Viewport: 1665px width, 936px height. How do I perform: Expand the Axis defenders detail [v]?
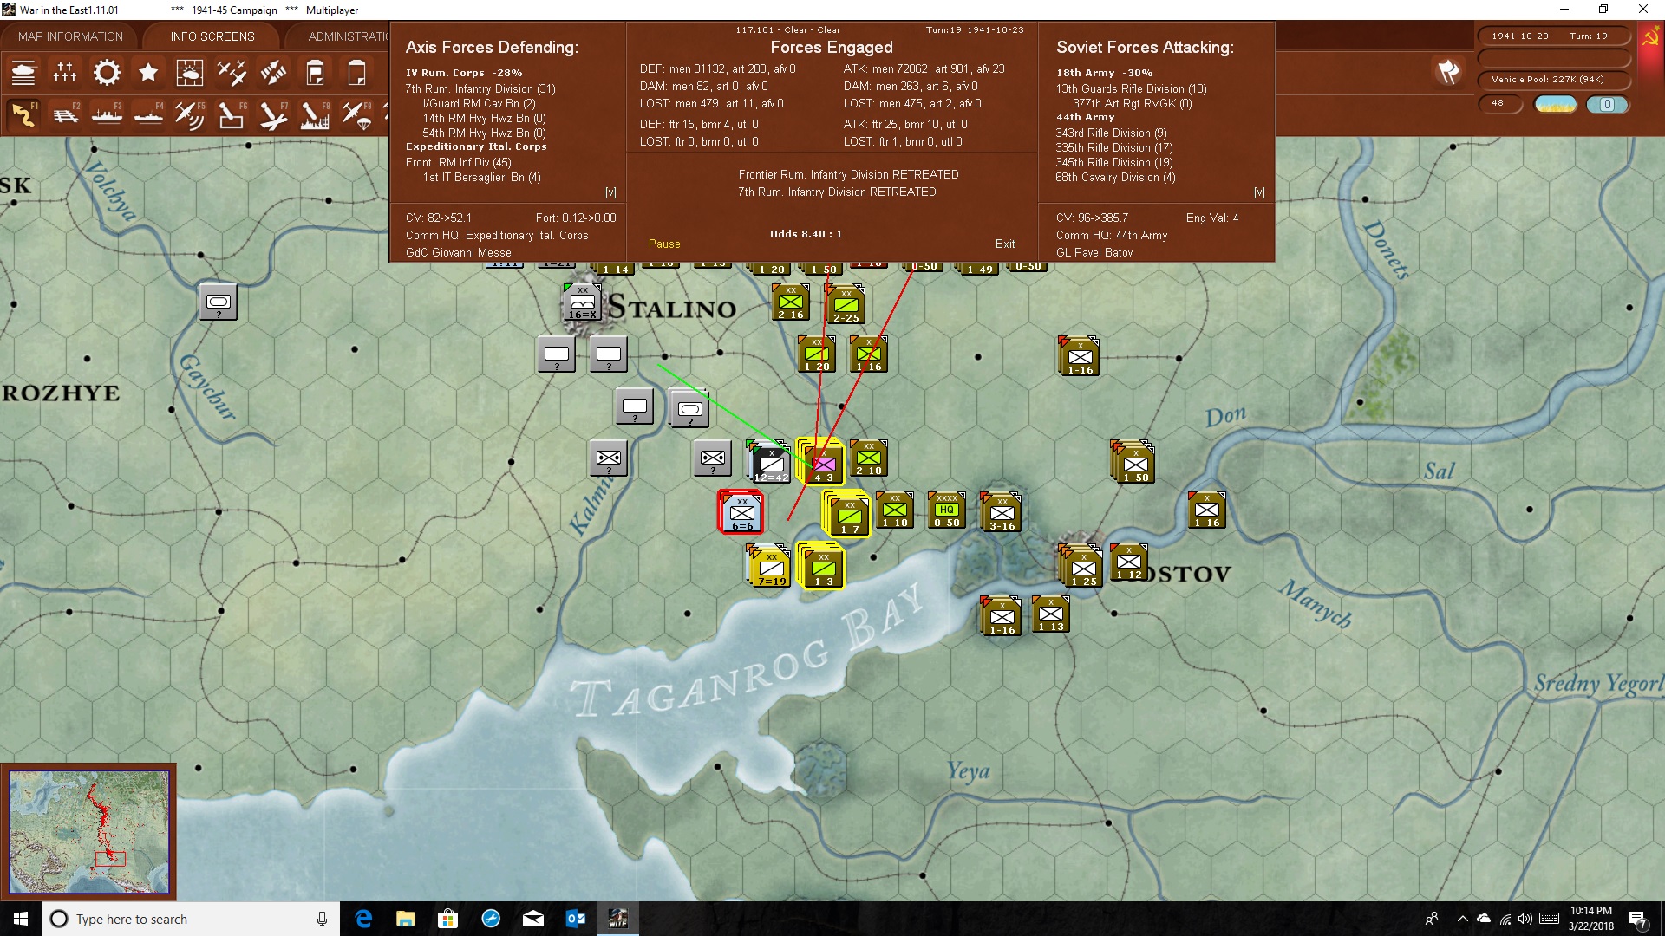click(610, 192)
